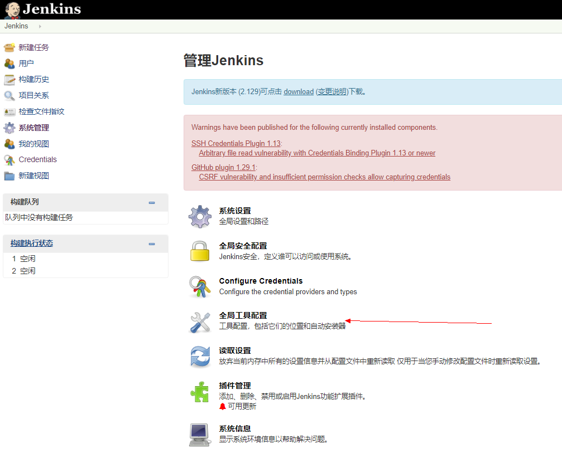Viewport: 562px width, 453px height.
Task: Open Configure Credentials title link
Action: coord(261,281)
